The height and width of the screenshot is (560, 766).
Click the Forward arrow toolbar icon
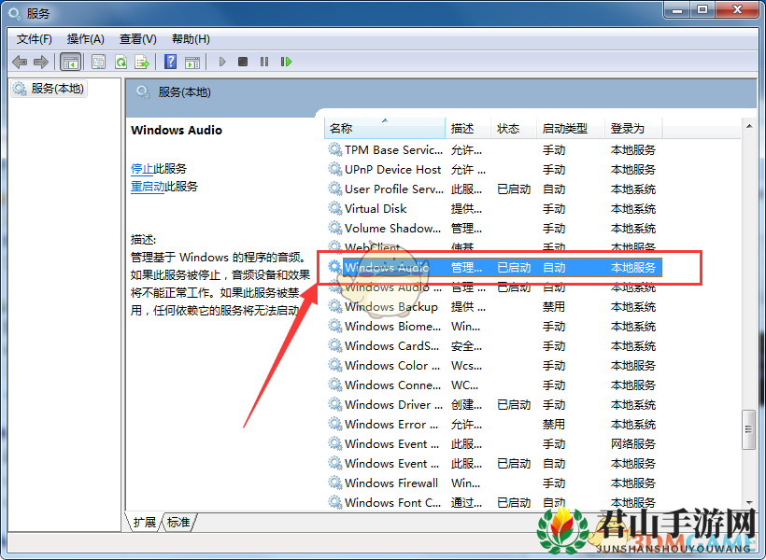pyautogui.click(x=40, y=62)
